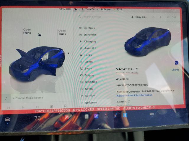Open the Display settings menu
The image size is (189, 141).
click(x=87, y=75)
